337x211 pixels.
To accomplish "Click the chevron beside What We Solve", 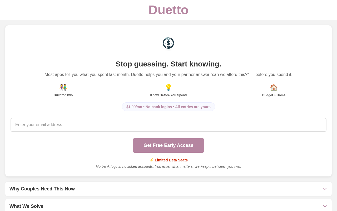I will (x=325, y=206).
